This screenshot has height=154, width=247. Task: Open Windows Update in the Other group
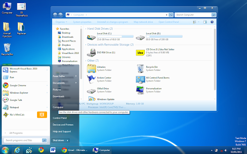(106, 99)
